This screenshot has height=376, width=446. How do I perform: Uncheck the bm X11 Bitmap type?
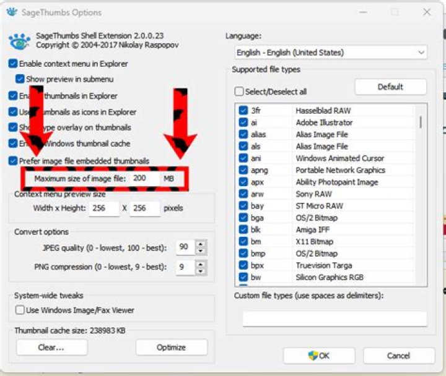243,241
